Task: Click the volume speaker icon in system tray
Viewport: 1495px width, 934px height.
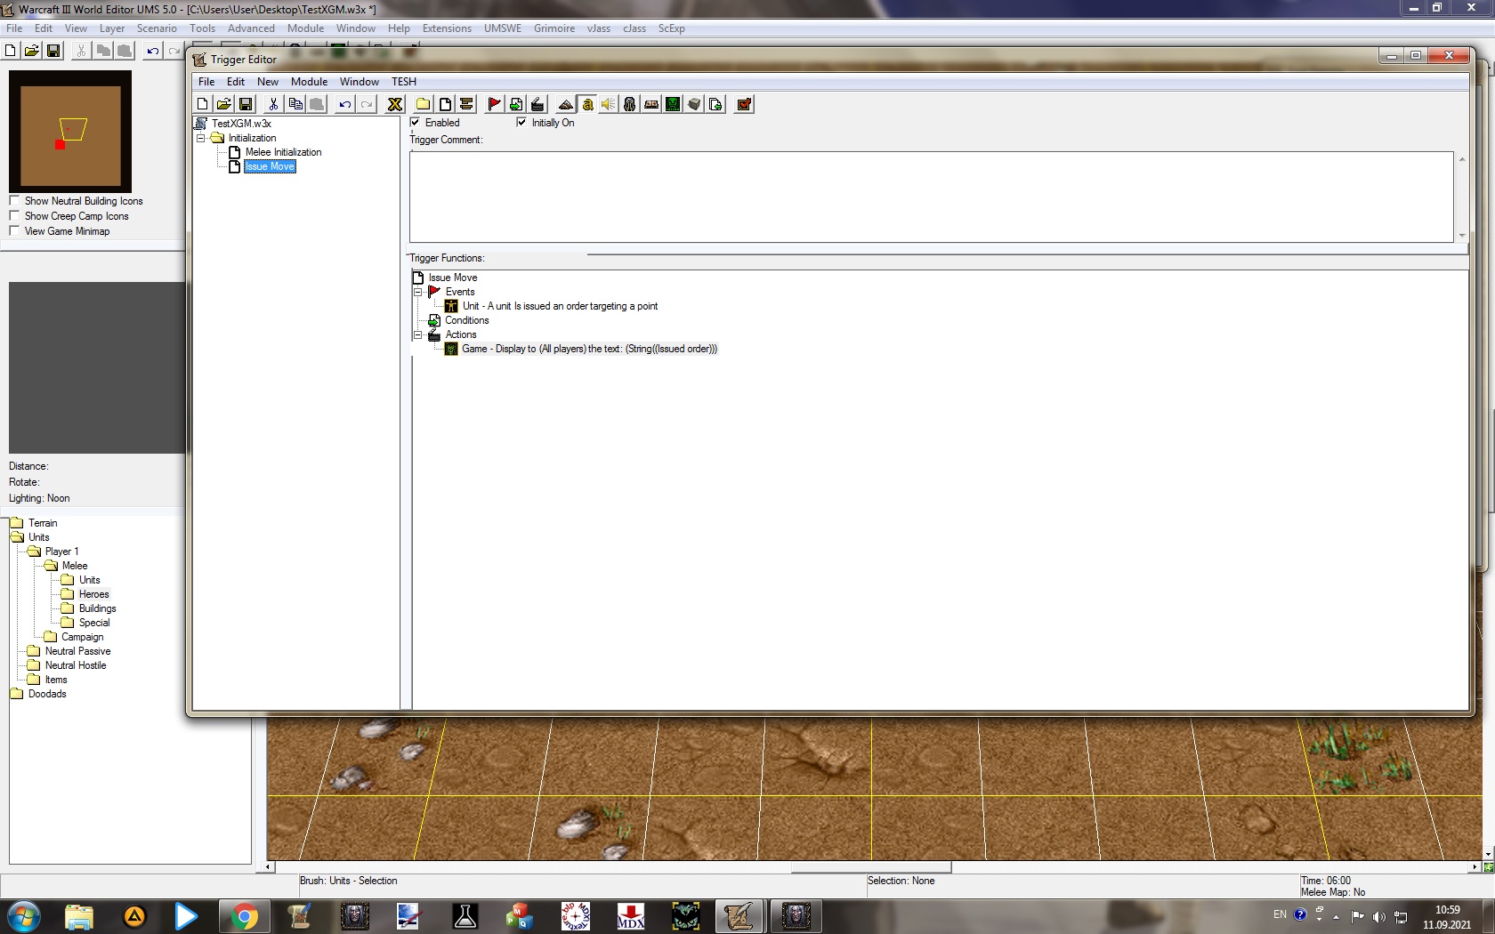Action: click(x=1378, y=917)
